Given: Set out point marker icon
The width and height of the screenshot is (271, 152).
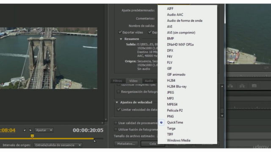Looking at the screenshot, I should point(30,130).
